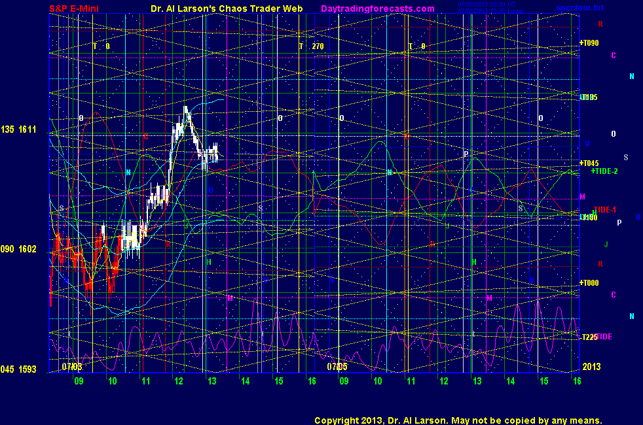Image resolution: width=643 pixels, height=425 pixels.
Task: Select the +T045 level label
Action: 589,163
